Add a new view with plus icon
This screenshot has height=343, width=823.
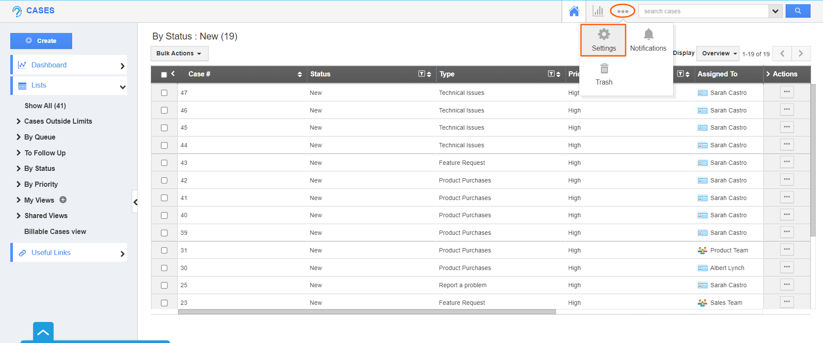pyautogui.click(x=63, y=200)
